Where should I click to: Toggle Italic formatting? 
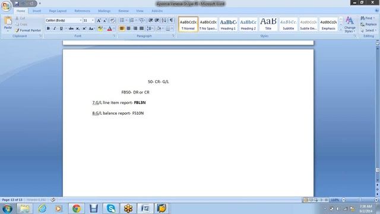tap(55, 29)
